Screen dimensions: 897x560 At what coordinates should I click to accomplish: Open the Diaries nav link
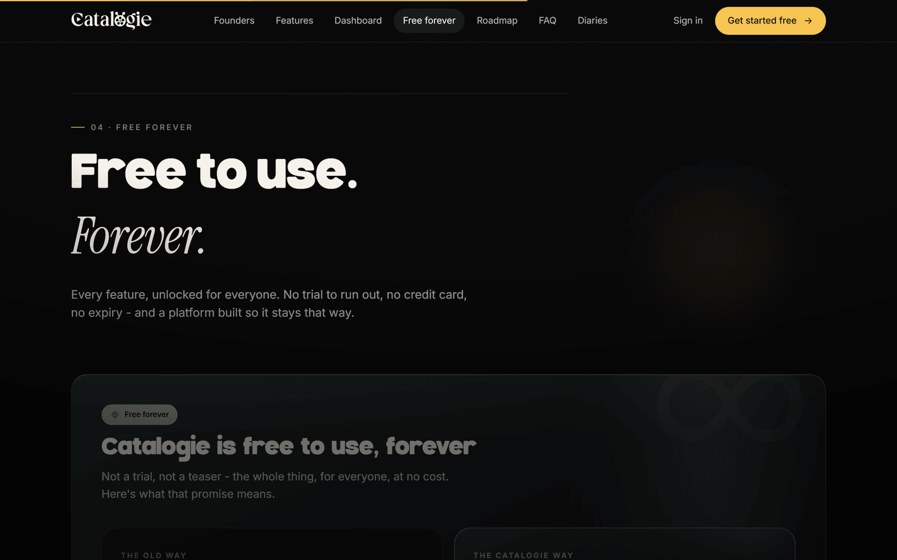point(593,21)
